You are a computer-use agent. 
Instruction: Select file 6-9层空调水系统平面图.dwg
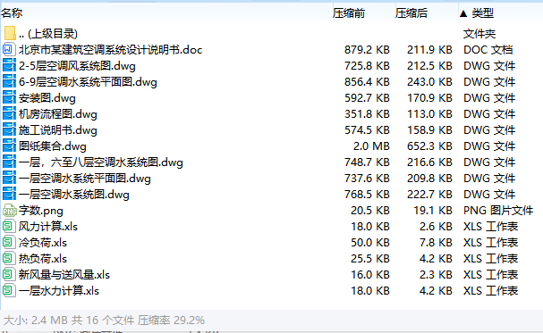(88, 82)
